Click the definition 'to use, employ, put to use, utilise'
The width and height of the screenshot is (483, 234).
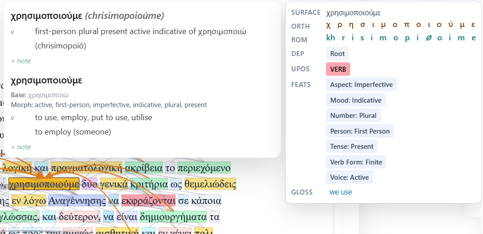[x=94, y=117]
